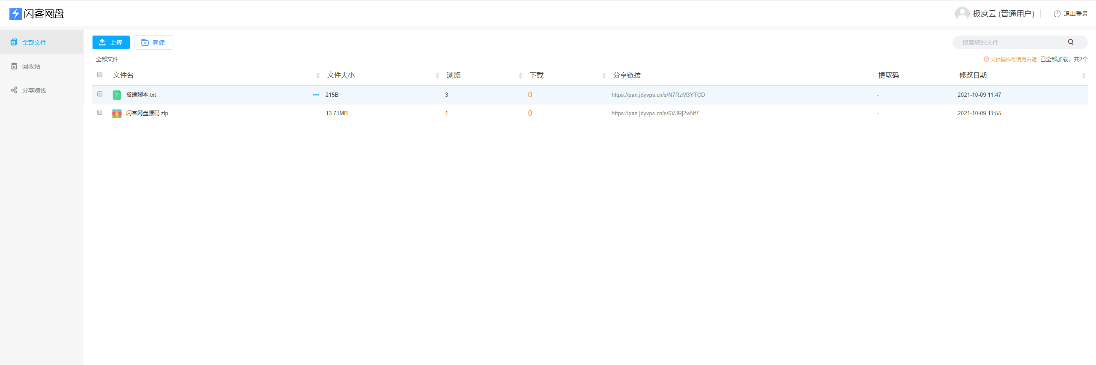Click the recycle bin icon in sidebar

pos(14,66)
